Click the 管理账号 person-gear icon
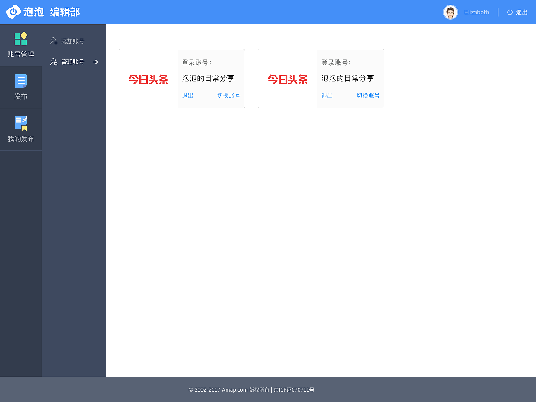The image size is (536, 402). (x=54, y=62)
